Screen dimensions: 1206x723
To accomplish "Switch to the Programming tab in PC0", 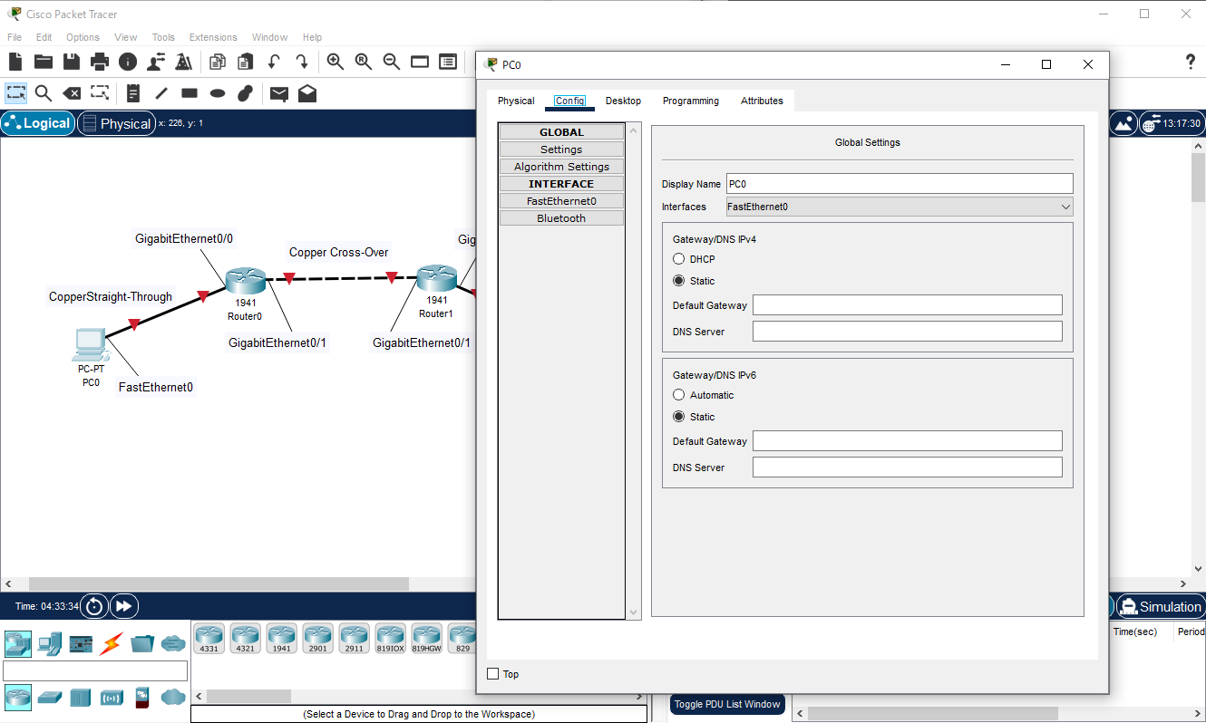I will point(691,101).
